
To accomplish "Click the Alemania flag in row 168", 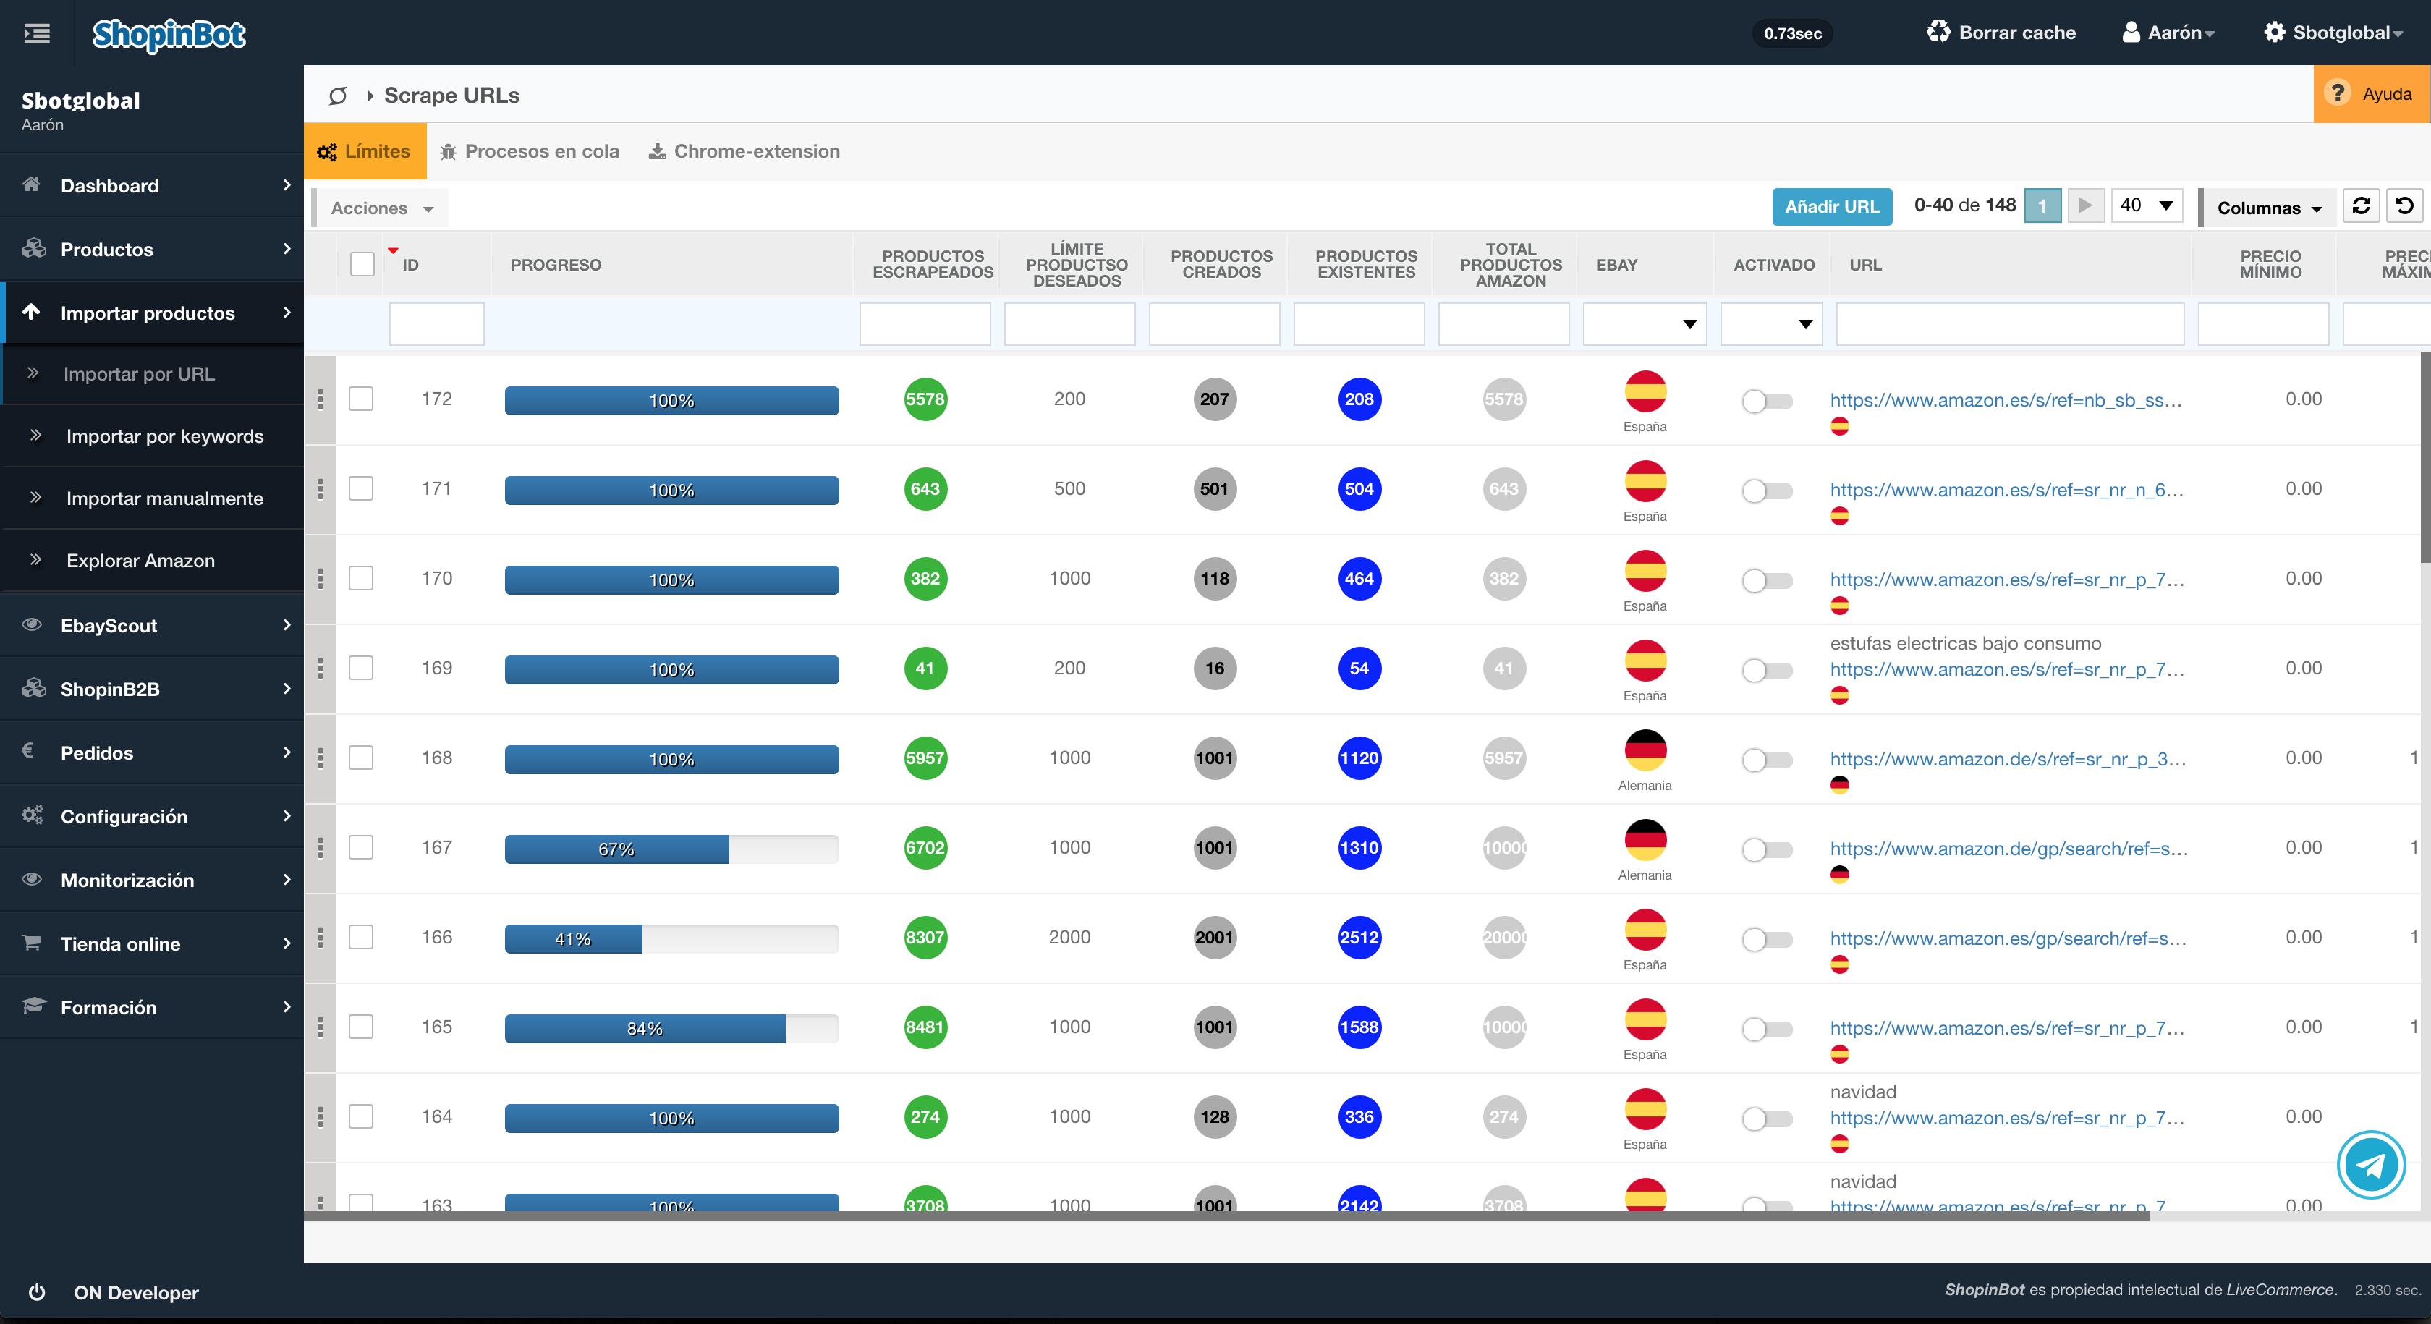I will coord(1645,750).
